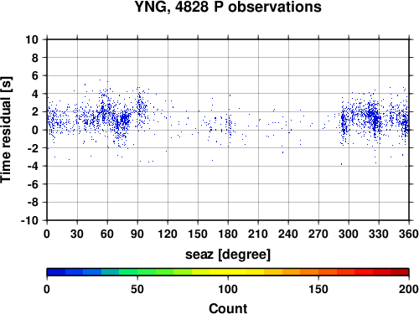The image size is (419, 314).
Task: Click the y-axis tick label 10
Action: 32,39
